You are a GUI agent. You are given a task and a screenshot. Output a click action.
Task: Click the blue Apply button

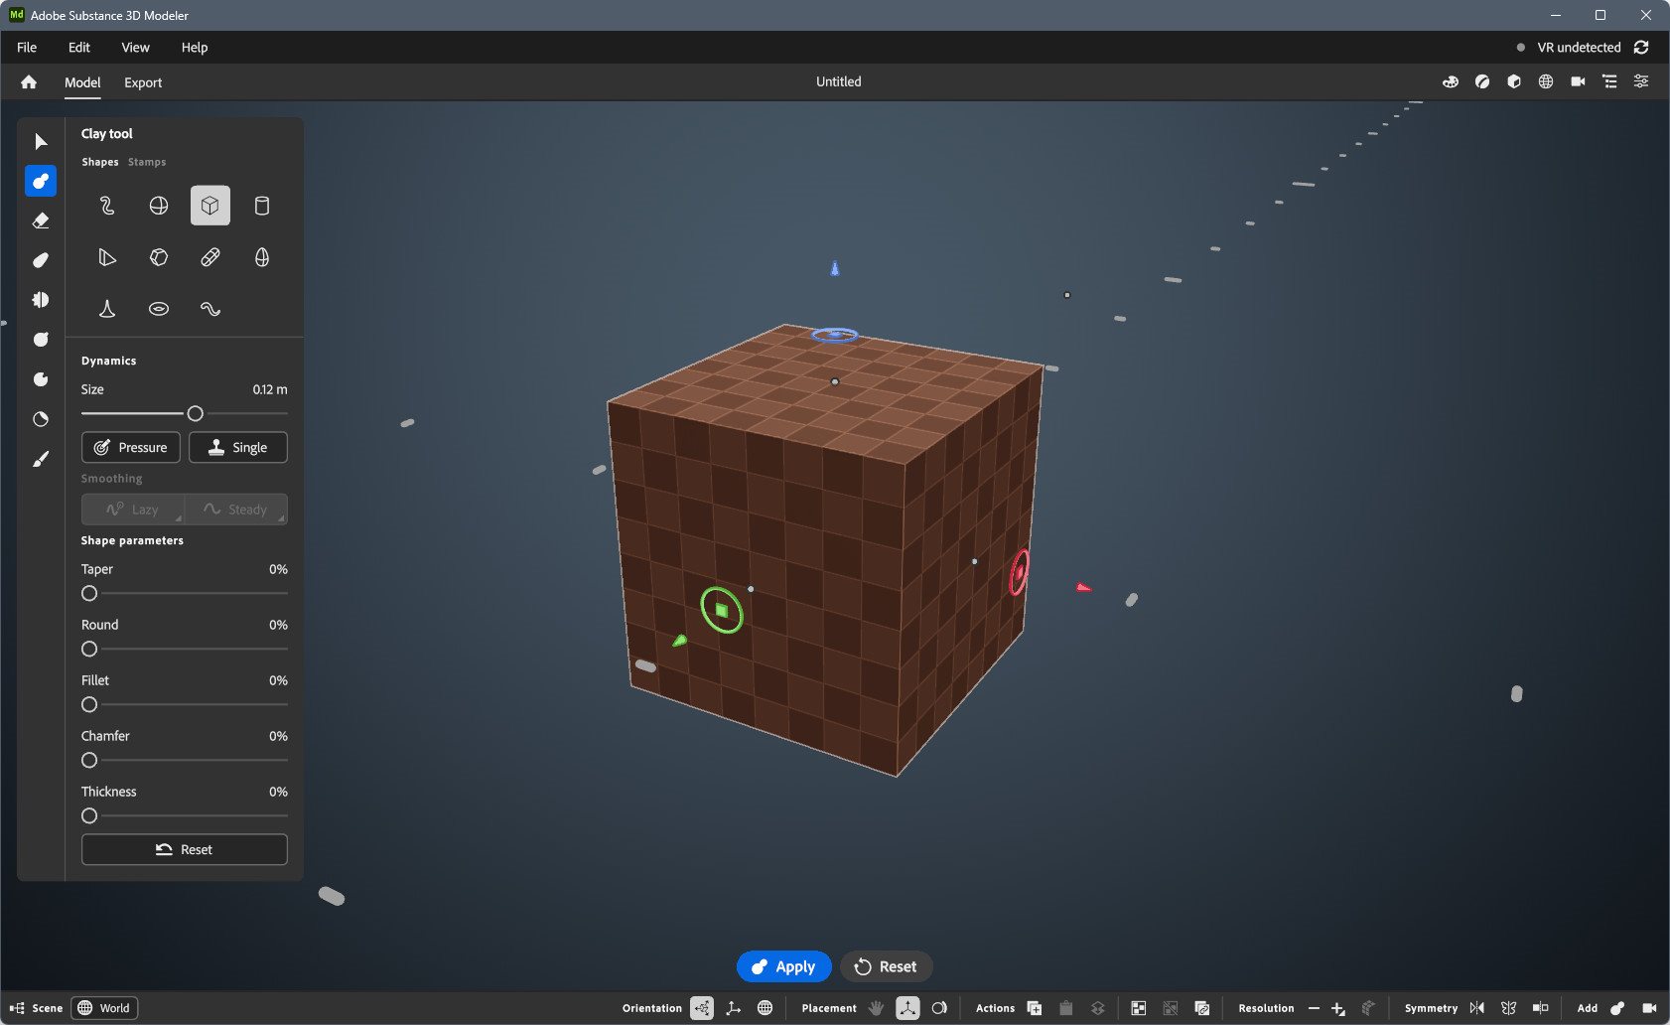point(784,966)
